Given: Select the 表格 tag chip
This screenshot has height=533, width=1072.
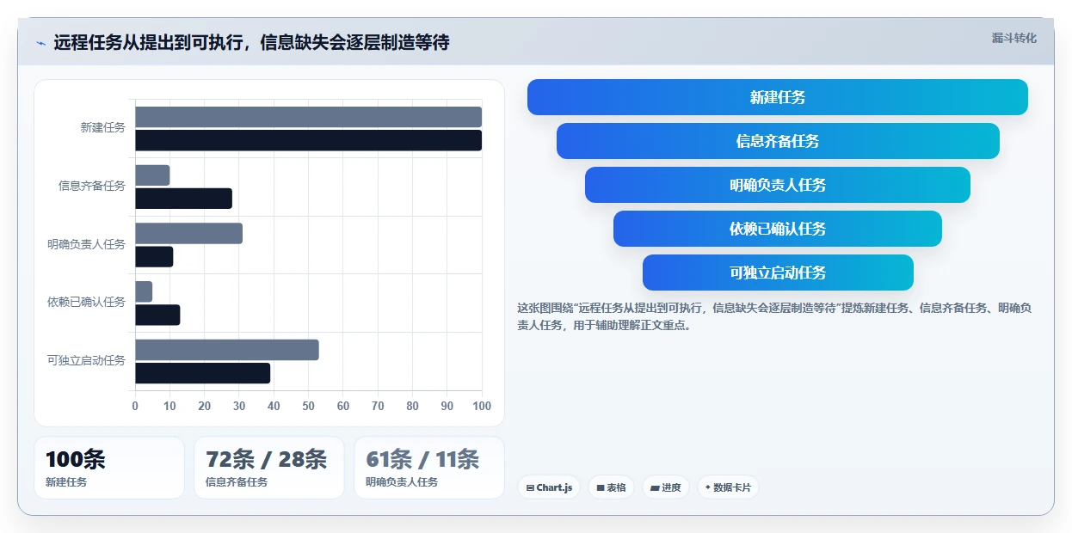Looking at the screenshot, I should [x=611, y=487].
